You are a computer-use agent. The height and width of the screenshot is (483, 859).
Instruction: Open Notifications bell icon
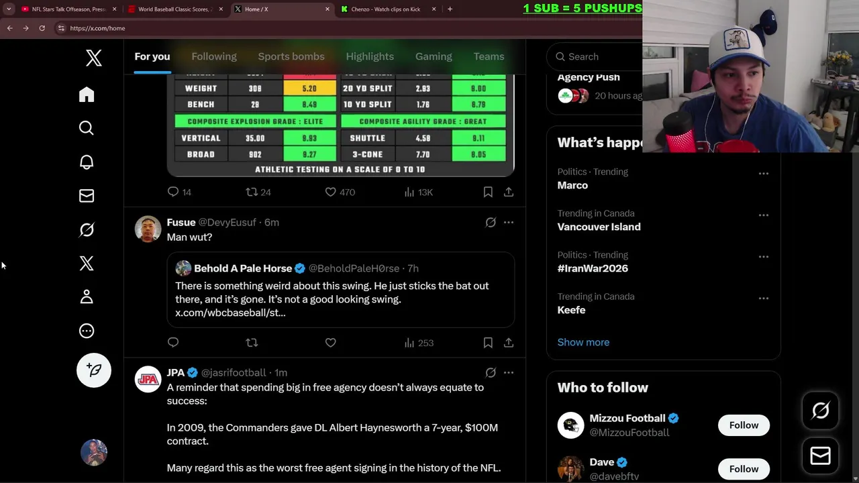tap(87, 162)
